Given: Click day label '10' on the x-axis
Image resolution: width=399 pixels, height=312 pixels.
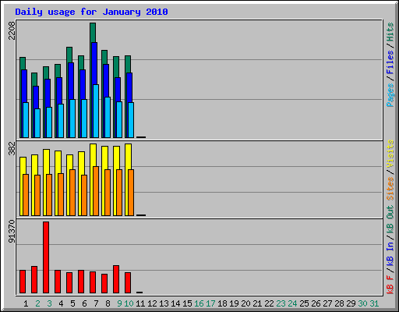Looking at the screenshot, I should [x=129, y=303].
